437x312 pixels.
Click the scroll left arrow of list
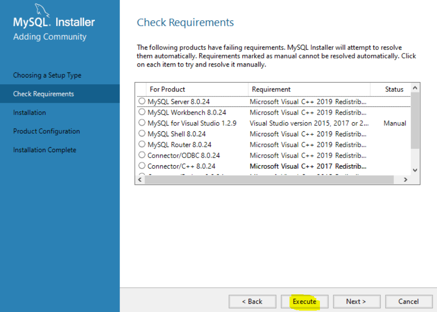coord(140,180)
